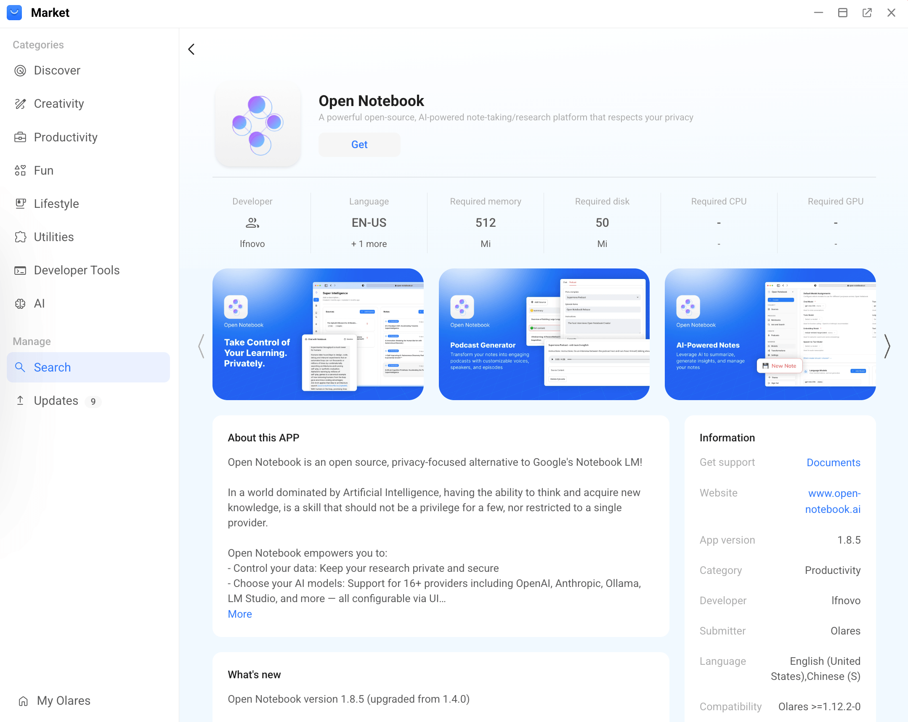Screen dimensions: 908x722
Task: Click the Search magnifier icon
Action: (x=20, y=367)
